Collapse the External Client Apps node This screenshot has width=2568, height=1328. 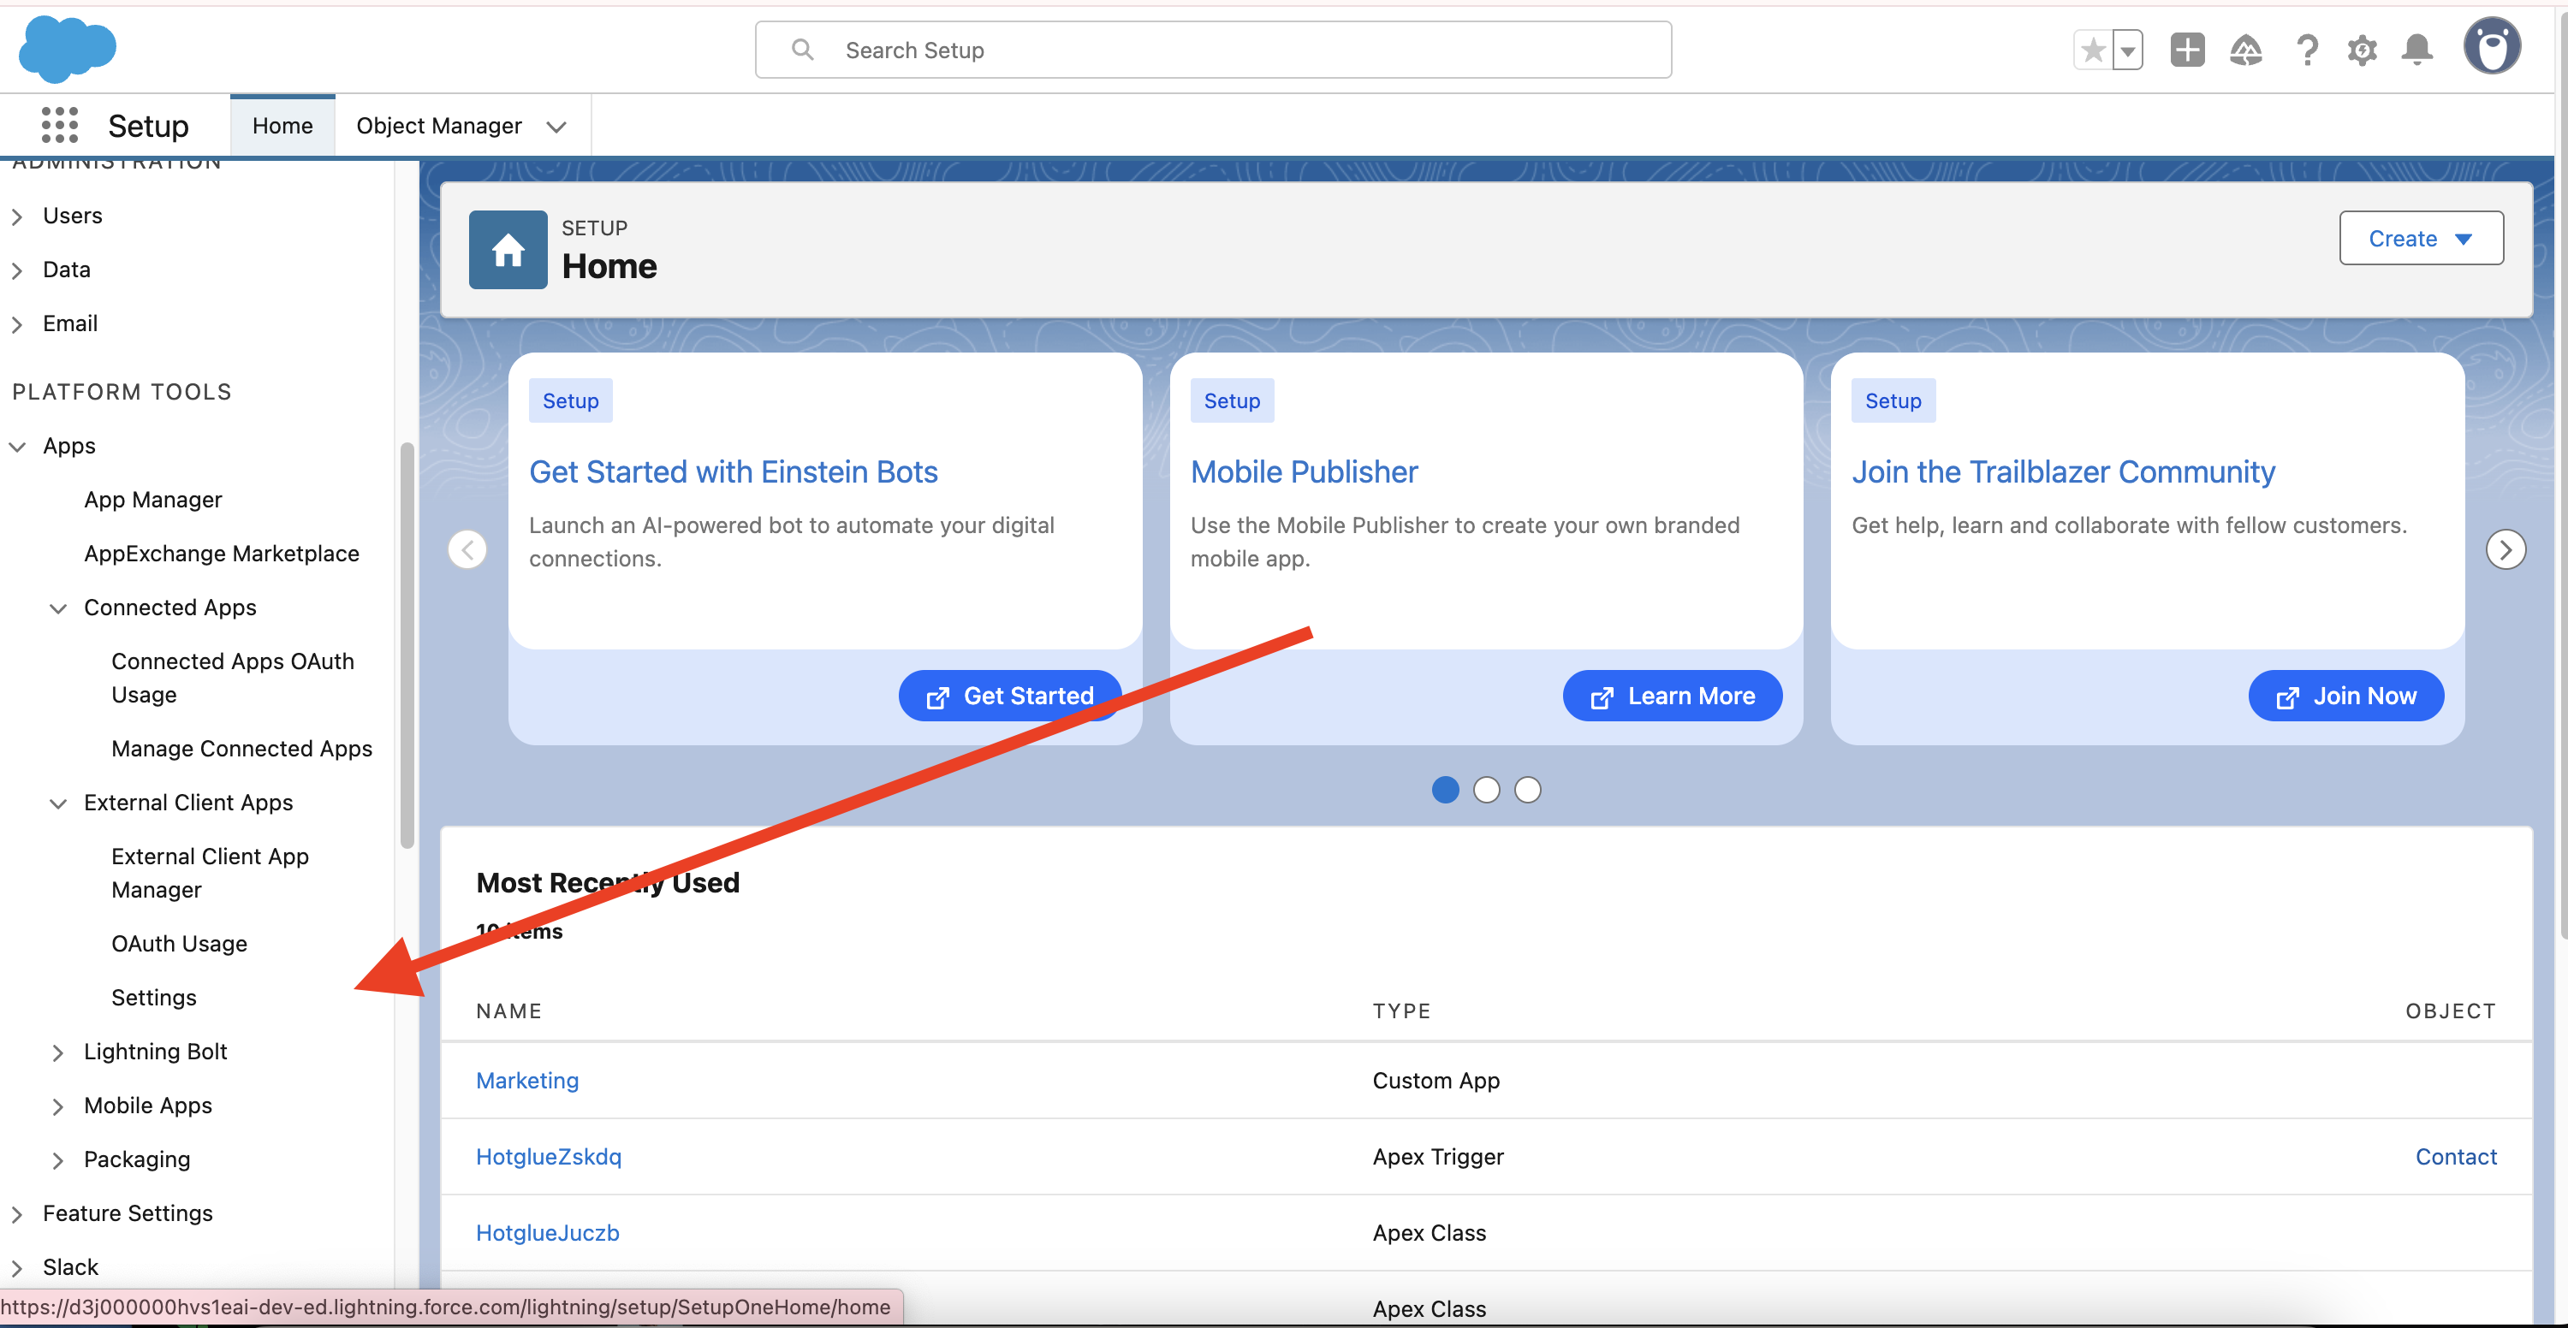pyautogui.click(x=58, y=803)
